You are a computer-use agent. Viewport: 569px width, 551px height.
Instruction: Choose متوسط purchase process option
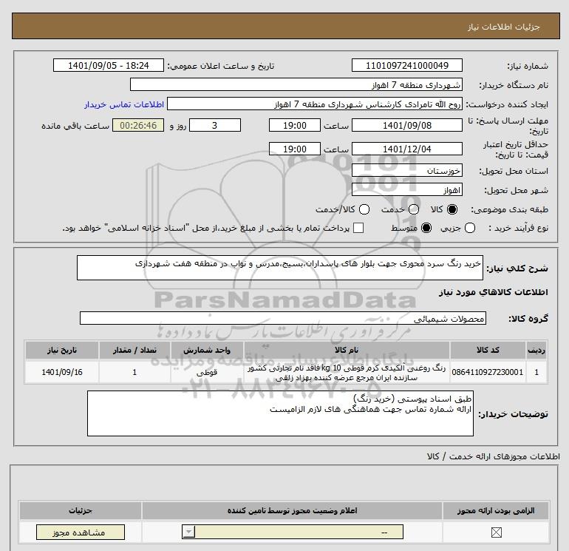pyautogui.click(x=426, y=228)
